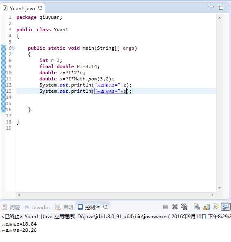Image resolution: width=231 pixels, height=242 pixels.
Task: Click console output line 's=28.26'
Action: (x=19, y=230)
